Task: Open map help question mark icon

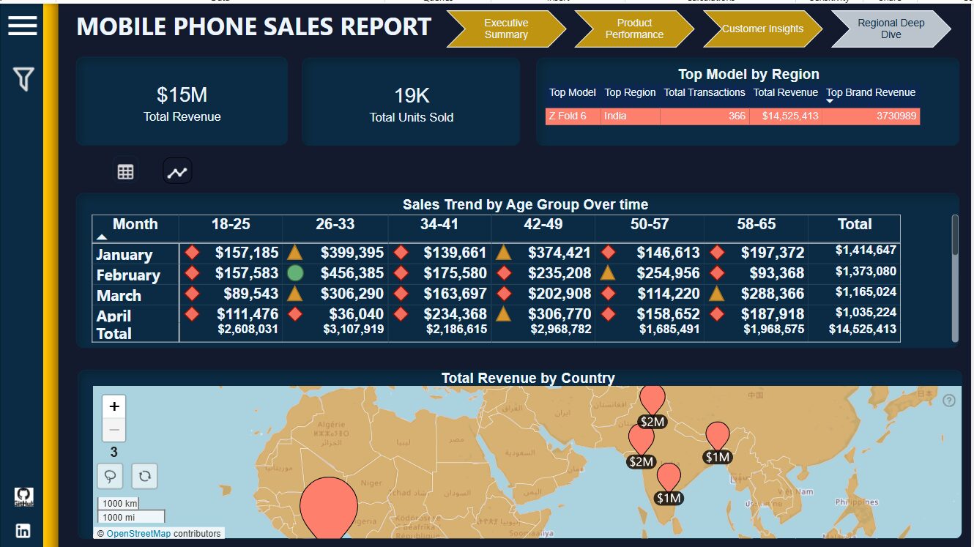Action: tap(949, 400)
